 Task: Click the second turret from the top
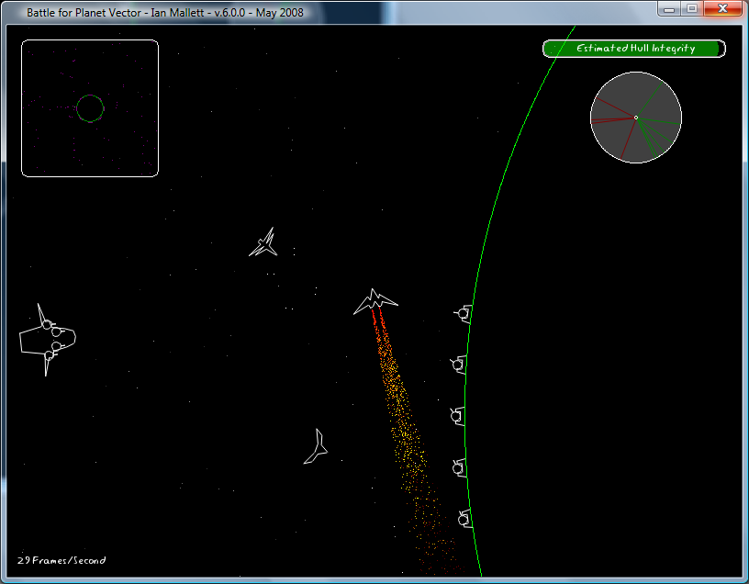tap(460, 365)
